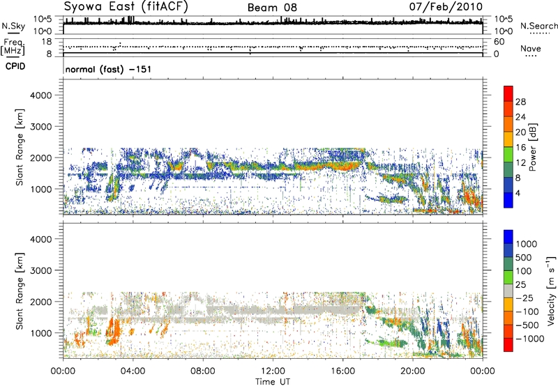This screenshot has height=386, width=558.
Task: Click the "16" label on power colorbar
Action: point(520,148)
